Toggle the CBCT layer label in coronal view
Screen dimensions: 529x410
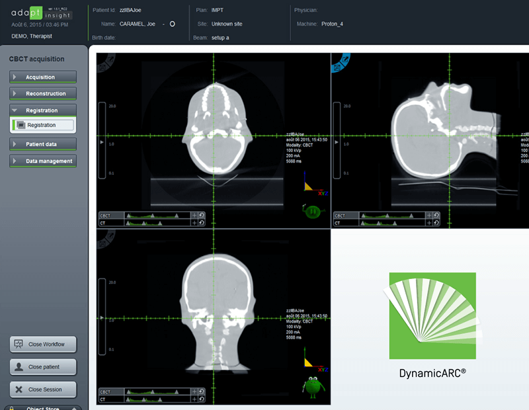point(111,391)
